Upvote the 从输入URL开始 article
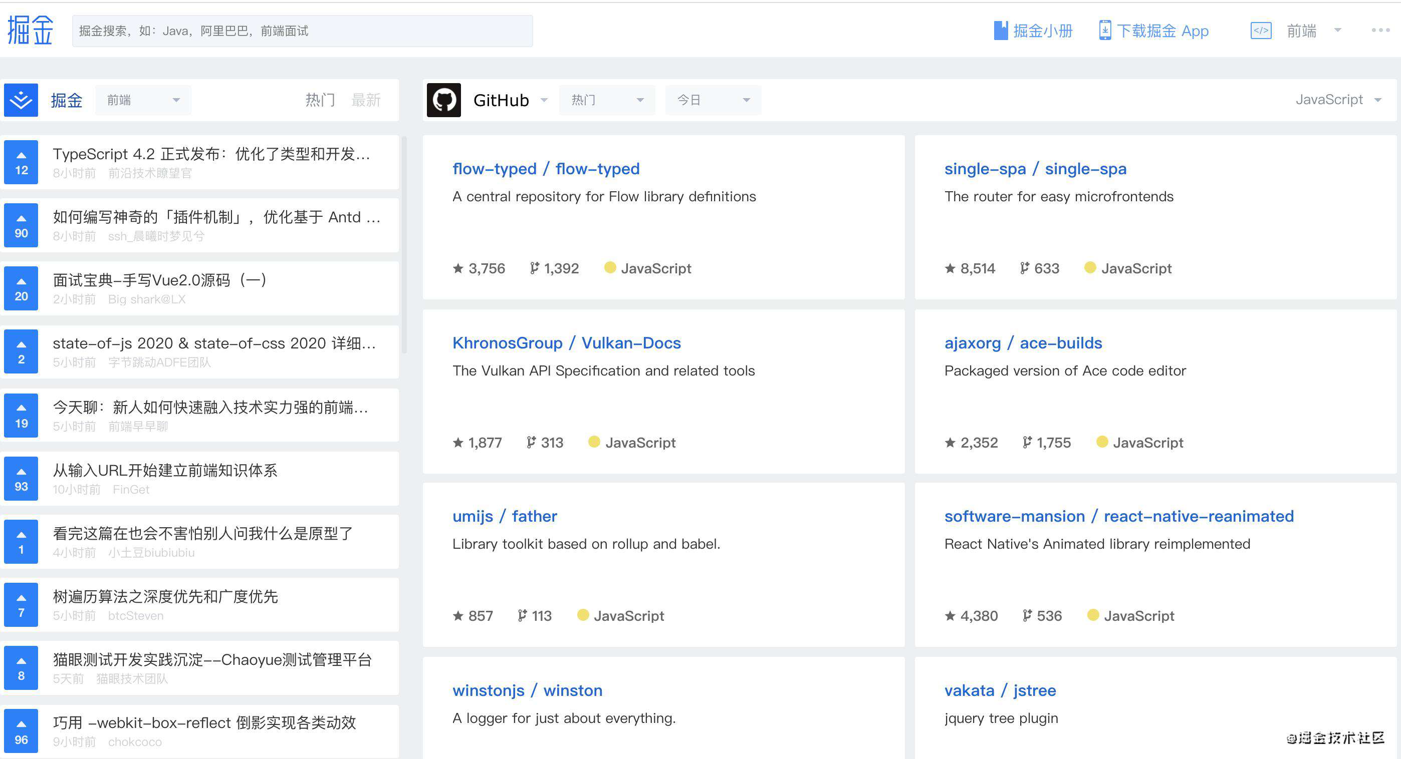1401x759 pixels. pyautogui.click(x=21, y=478)
